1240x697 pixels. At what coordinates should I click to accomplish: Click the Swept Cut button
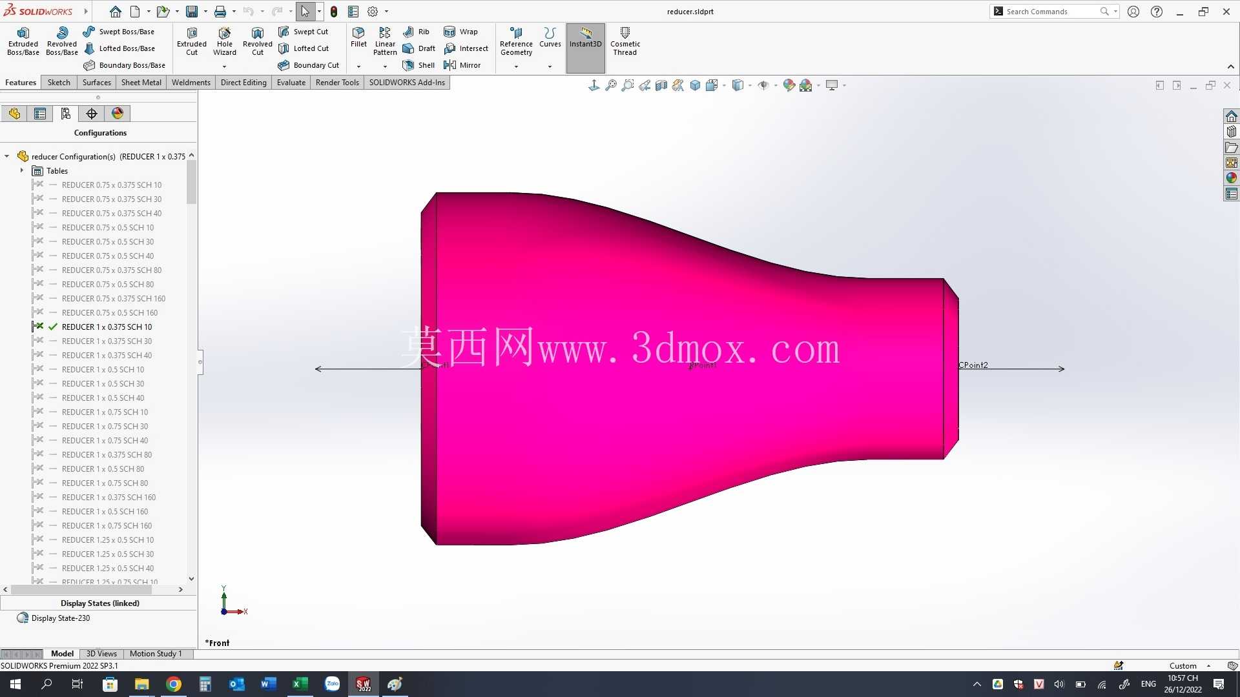pyautogui.click(x=304, y=32)
